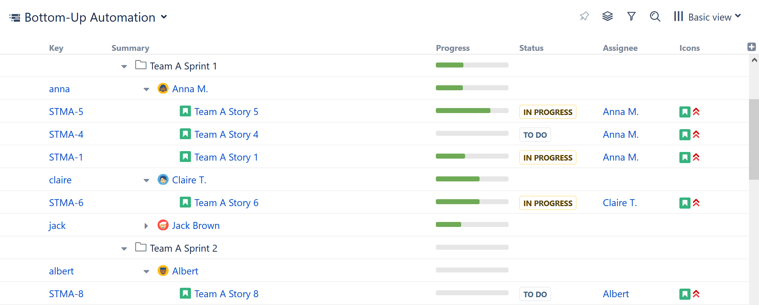Image resolution: width=759 pixels, height=305 pixels.
Task: Click the Jack Brown avatar icon
Action: point(163,225)
